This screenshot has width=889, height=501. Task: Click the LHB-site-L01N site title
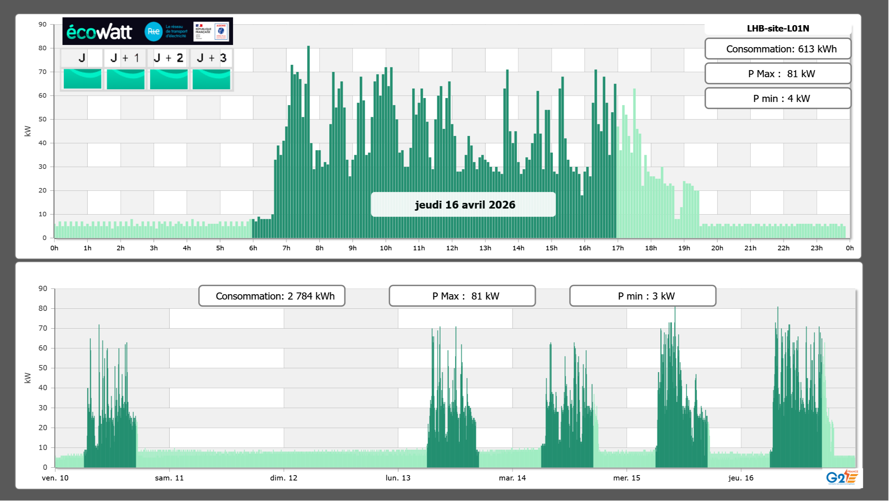point(778,28)
